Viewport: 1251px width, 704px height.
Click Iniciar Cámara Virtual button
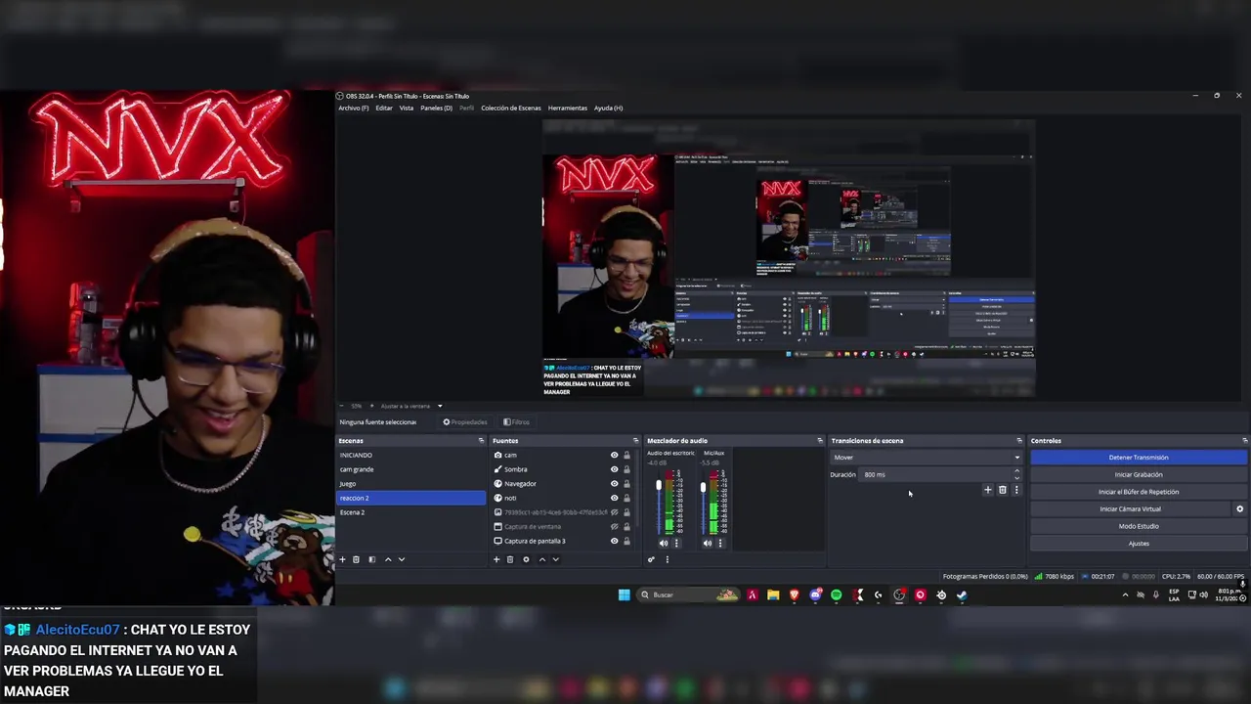(x=1131, y=508)
